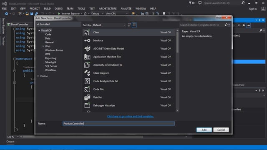Open the editor zoom 121 % dropdown

[x=18, y=137]
